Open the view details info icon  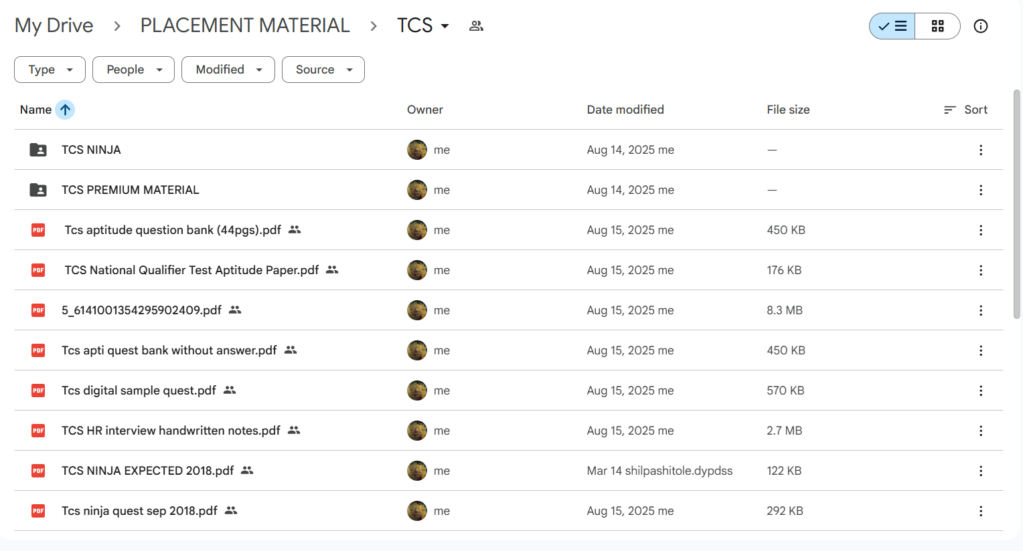(981, 26)
